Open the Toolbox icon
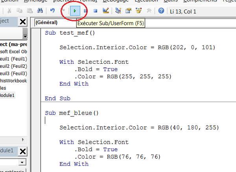 149,11
